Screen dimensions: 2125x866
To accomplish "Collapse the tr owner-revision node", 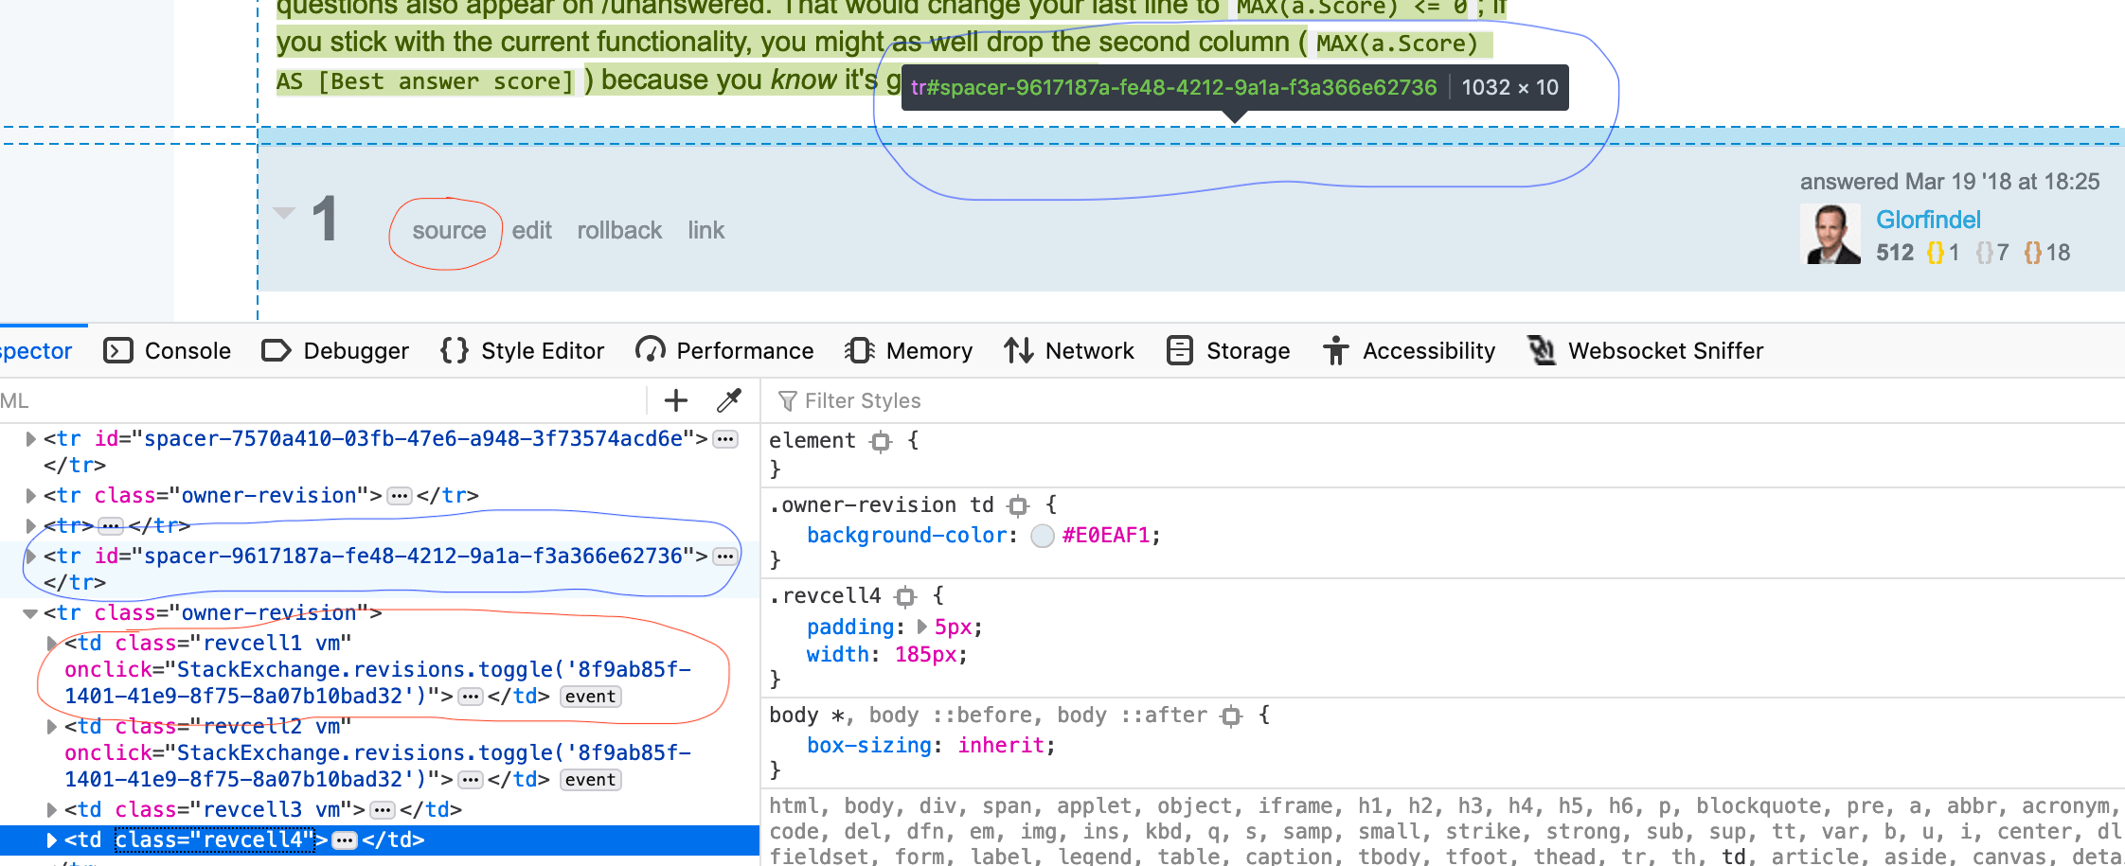I will tap(31, 612).
